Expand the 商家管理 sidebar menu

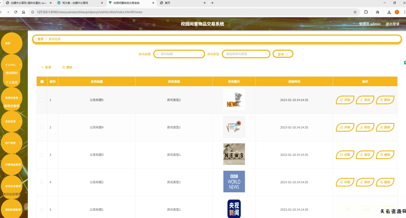coord(12,121)
